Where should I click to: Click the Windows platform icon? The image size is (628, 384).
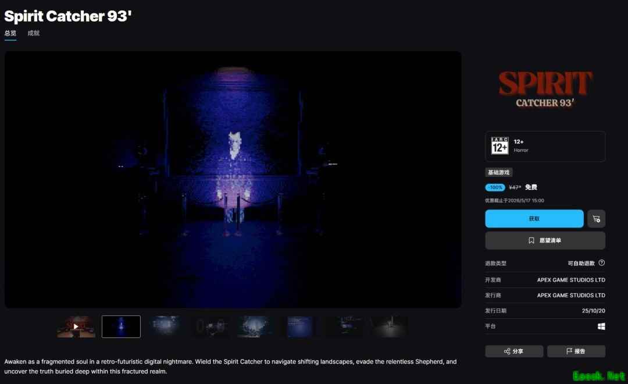click(x=601, y=326)
